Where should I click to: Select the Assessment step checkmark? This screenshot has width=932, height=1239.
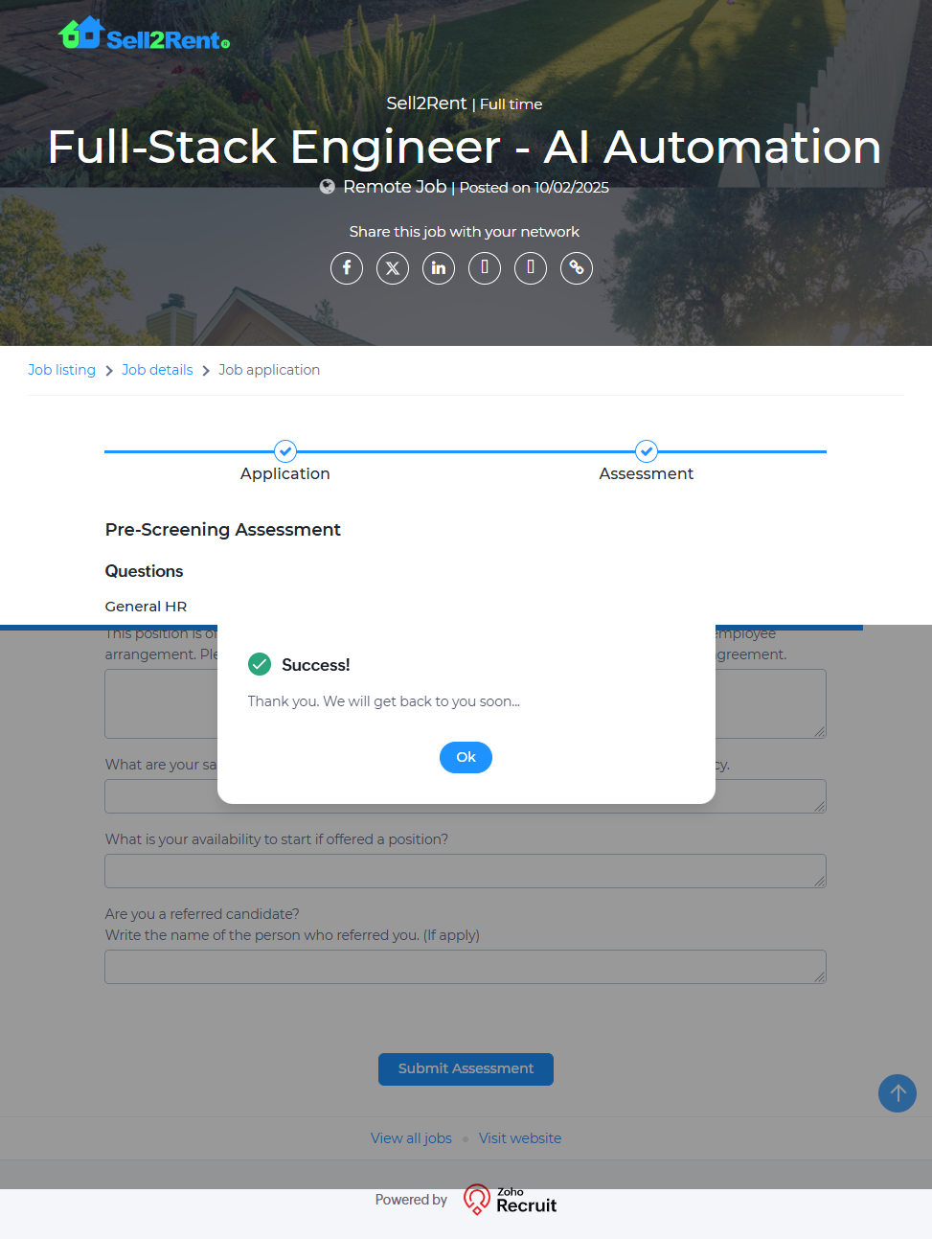coord(647,451)
